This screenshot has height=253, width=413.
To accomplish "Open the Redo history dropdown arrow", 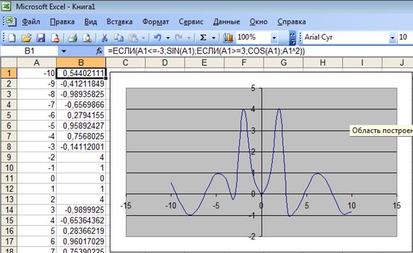I will 189,38.
